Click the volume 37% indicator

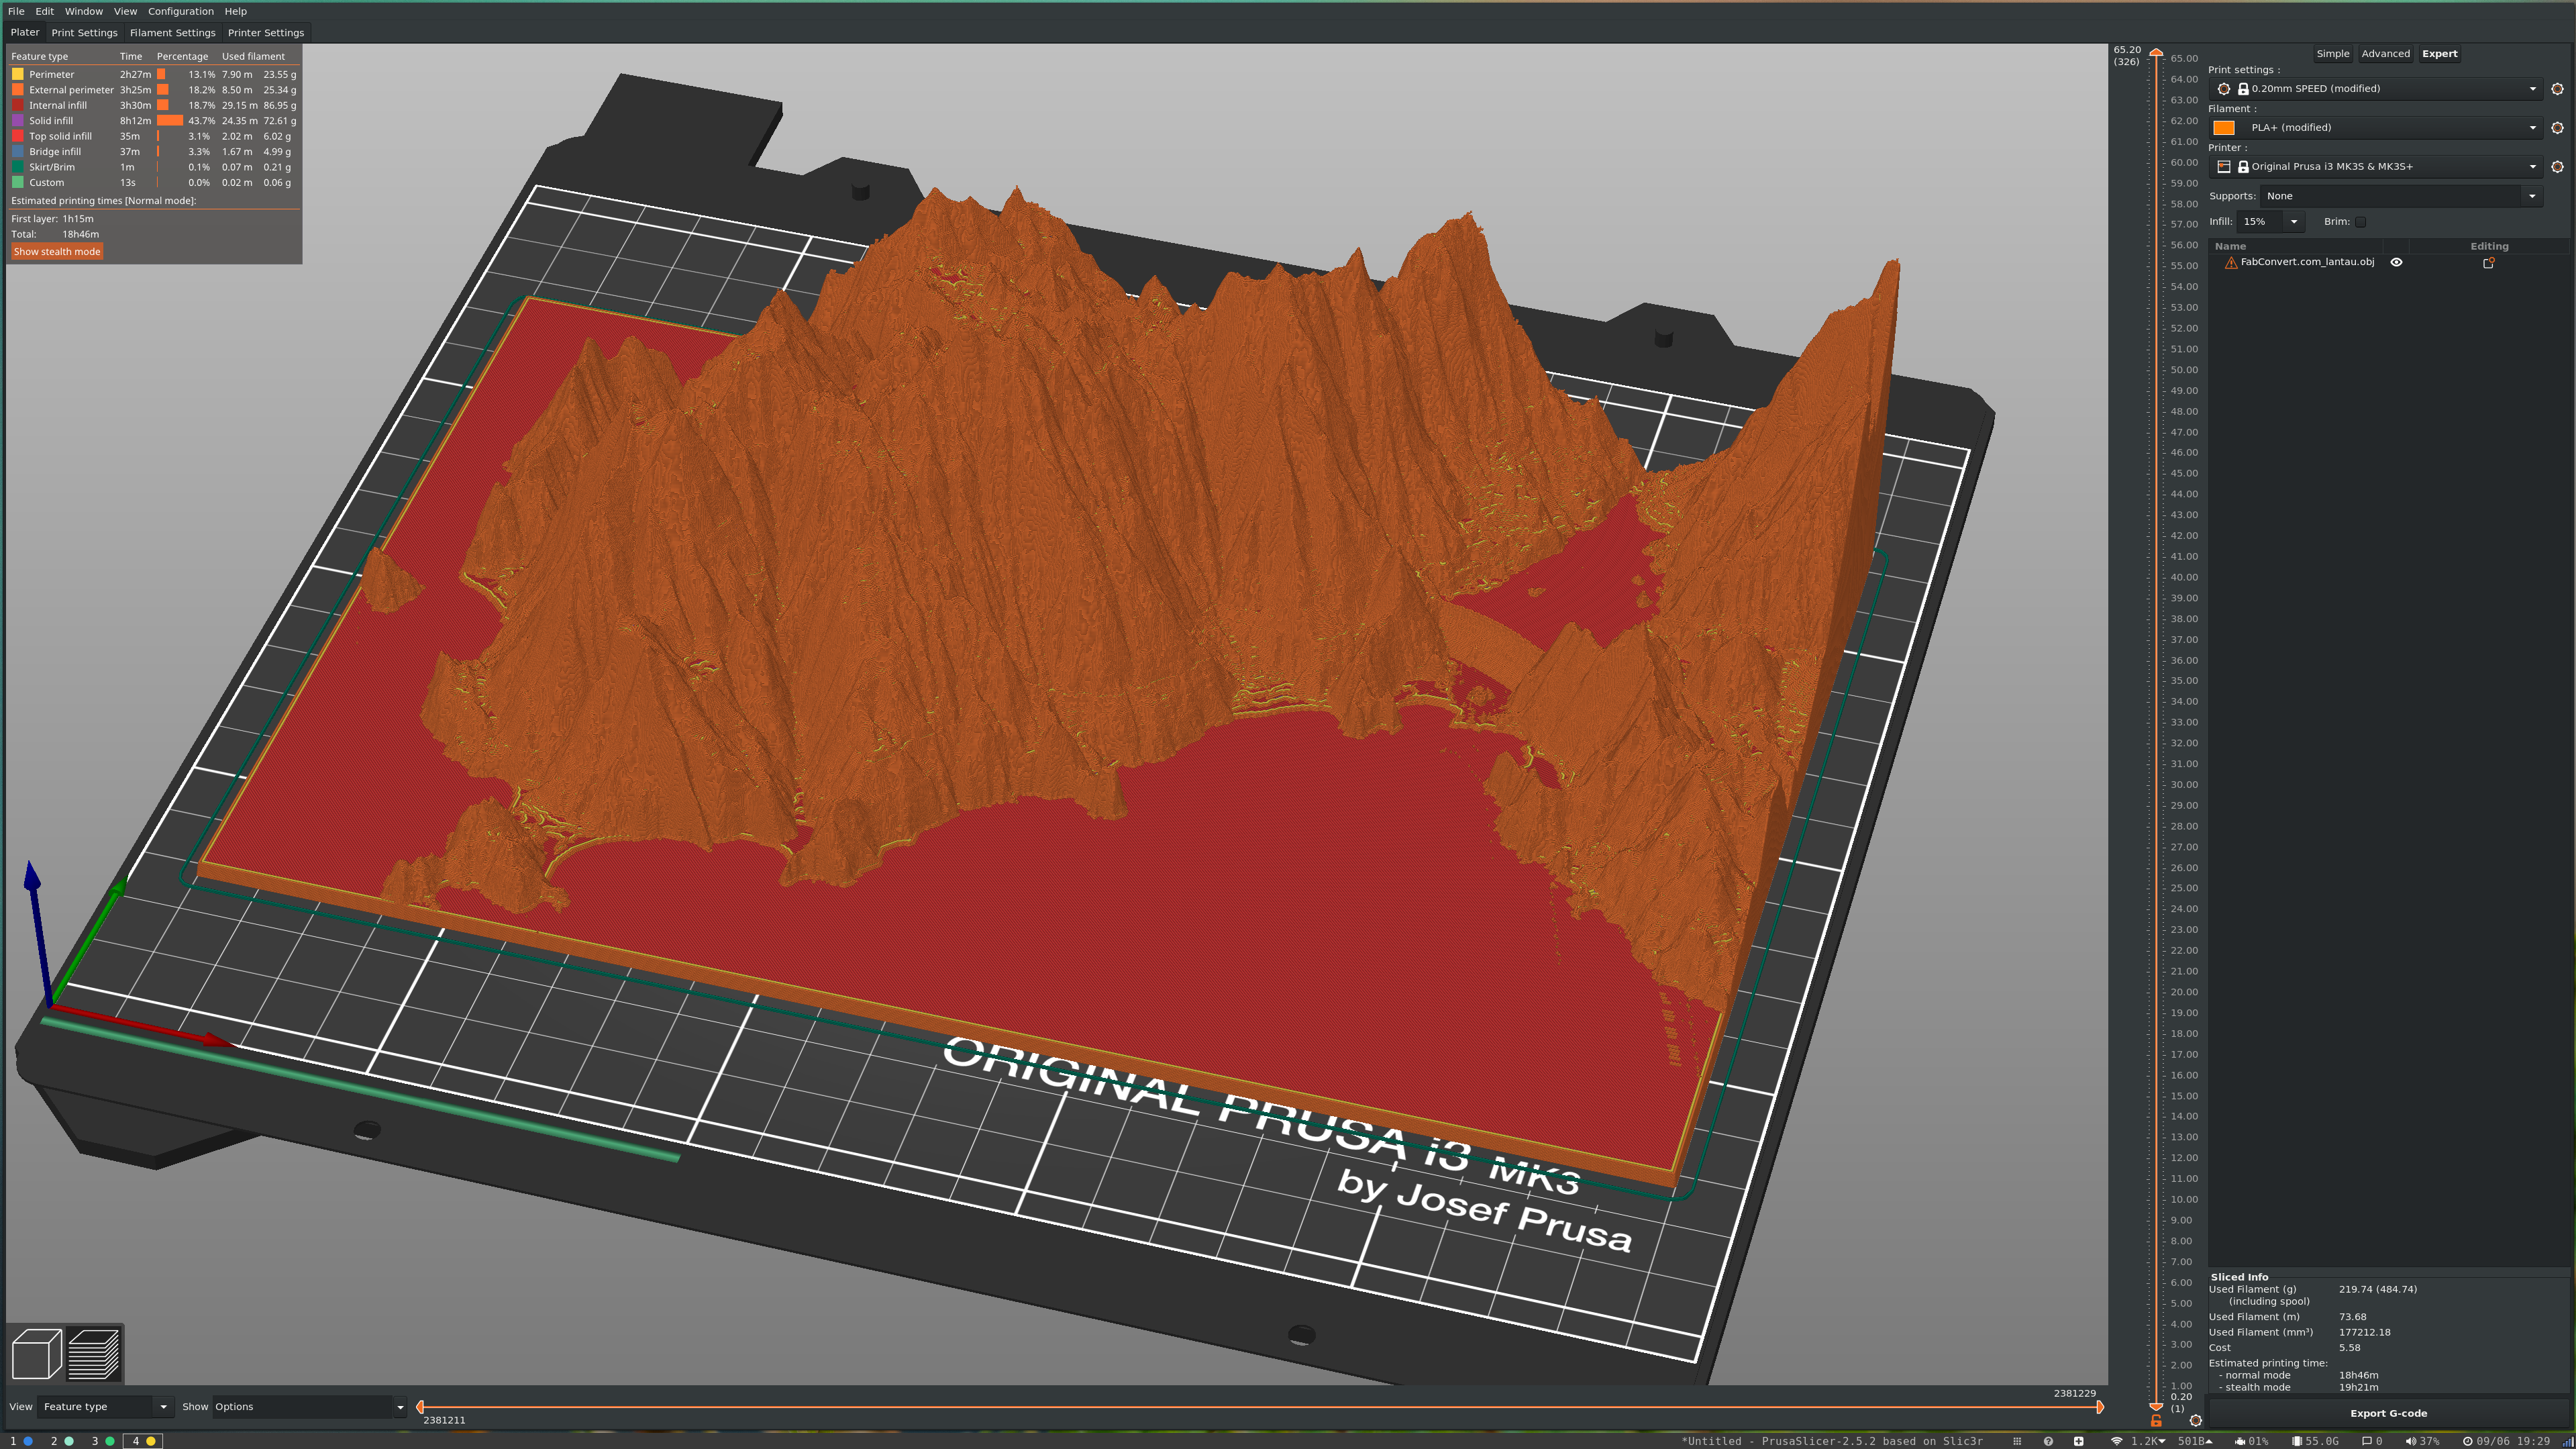[2422, 1441]
